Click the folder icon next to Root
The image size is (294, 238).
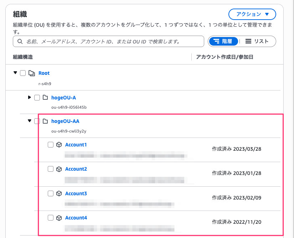(31, 73)
